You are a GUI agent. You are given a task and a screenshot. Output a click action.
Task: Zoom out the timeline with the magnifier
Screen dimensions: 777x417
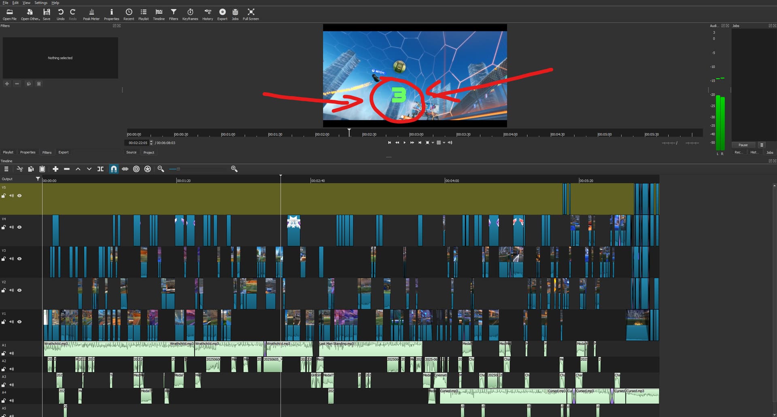click(x=161, y=169)
